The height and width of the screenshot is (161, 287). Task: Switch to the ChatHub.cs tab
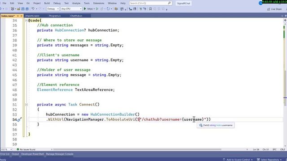[x=76, y=16]
